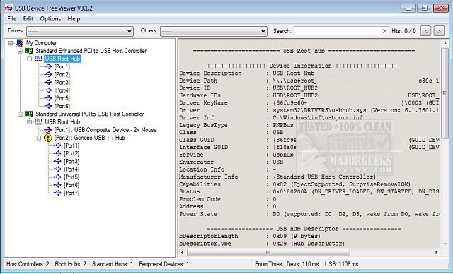
Task: Open the File menu
Action: click(12, 19)
